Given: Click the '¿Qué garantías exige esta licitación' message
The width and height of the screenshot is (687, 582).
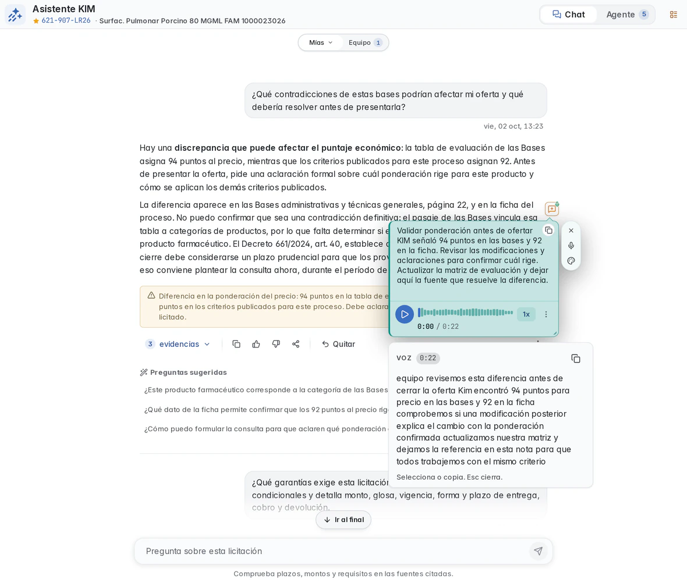Looking at the screenshot, I should tap(396, 495).
